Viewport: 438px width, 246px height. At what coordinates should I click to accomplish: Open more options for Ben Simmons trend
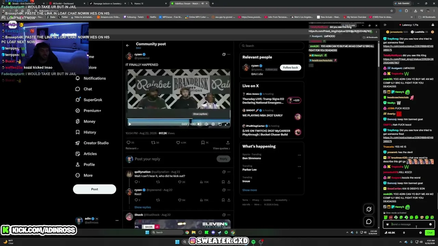(299, 155)
